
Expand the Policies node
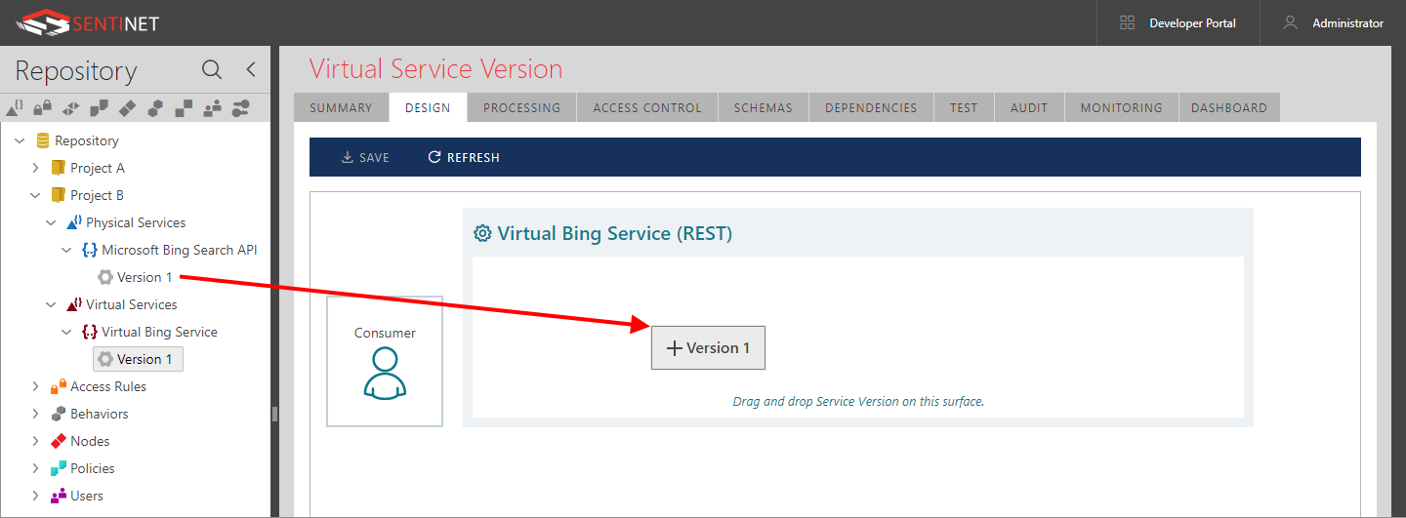[36, 468]
